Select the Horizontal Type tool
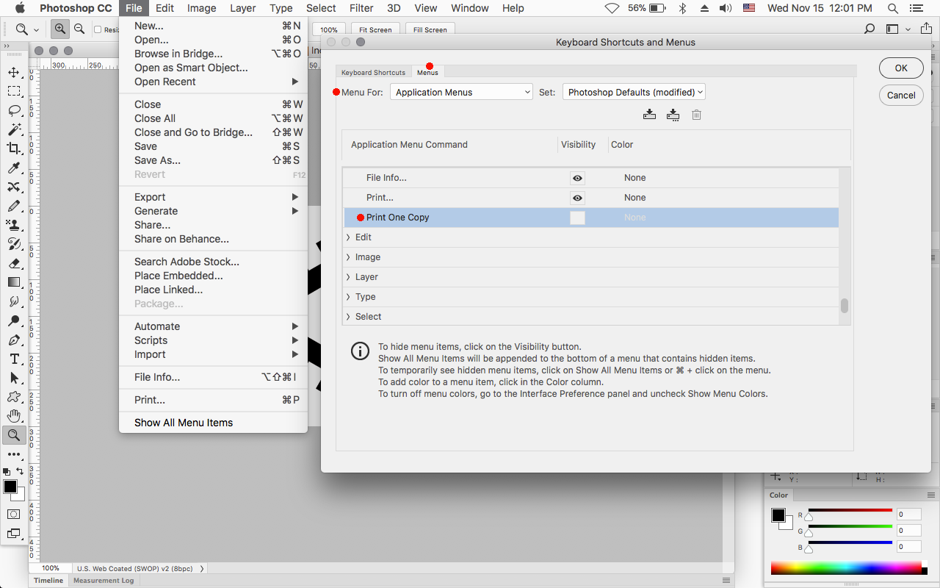Screen dimensions: 940x588 pos(13,359)
